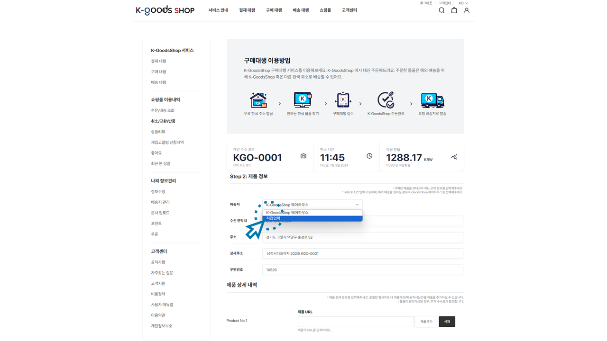This screenshot has width=607, height=341.
Task: Click the 우편번호 field showing 10526
Action: pos(362,270)
